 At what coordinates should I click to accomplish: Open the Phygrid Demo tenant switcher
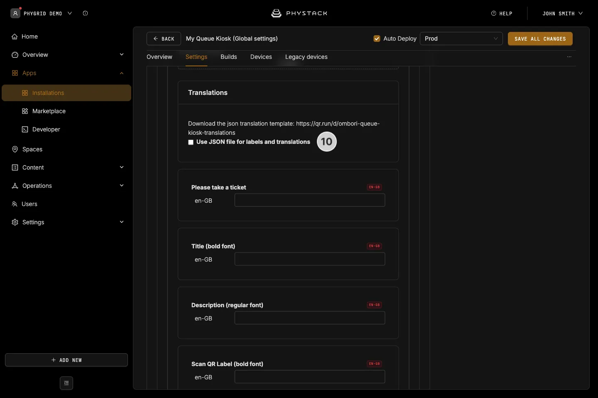pyautogui.click(x=47, y=13)
